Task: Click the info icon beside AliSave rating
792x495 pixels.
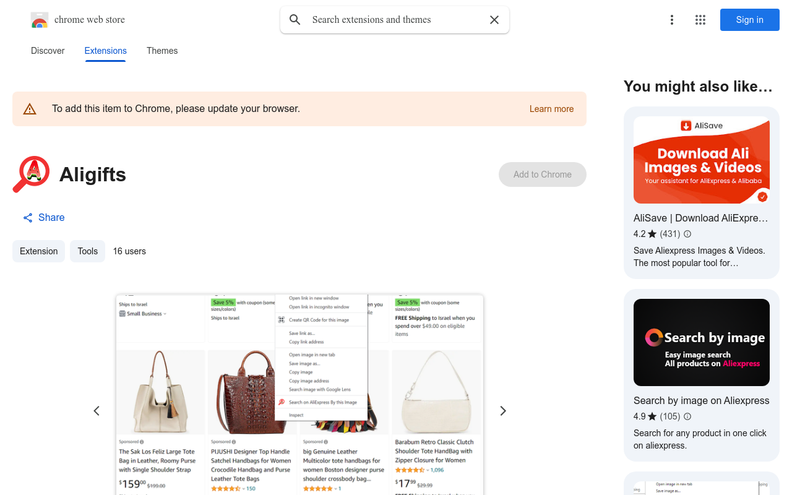Action: (x=687, y=234)
